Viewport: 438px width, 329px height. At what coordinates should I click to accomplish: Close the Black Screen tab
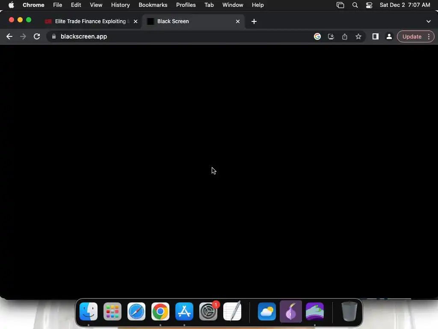coord(238,21)
